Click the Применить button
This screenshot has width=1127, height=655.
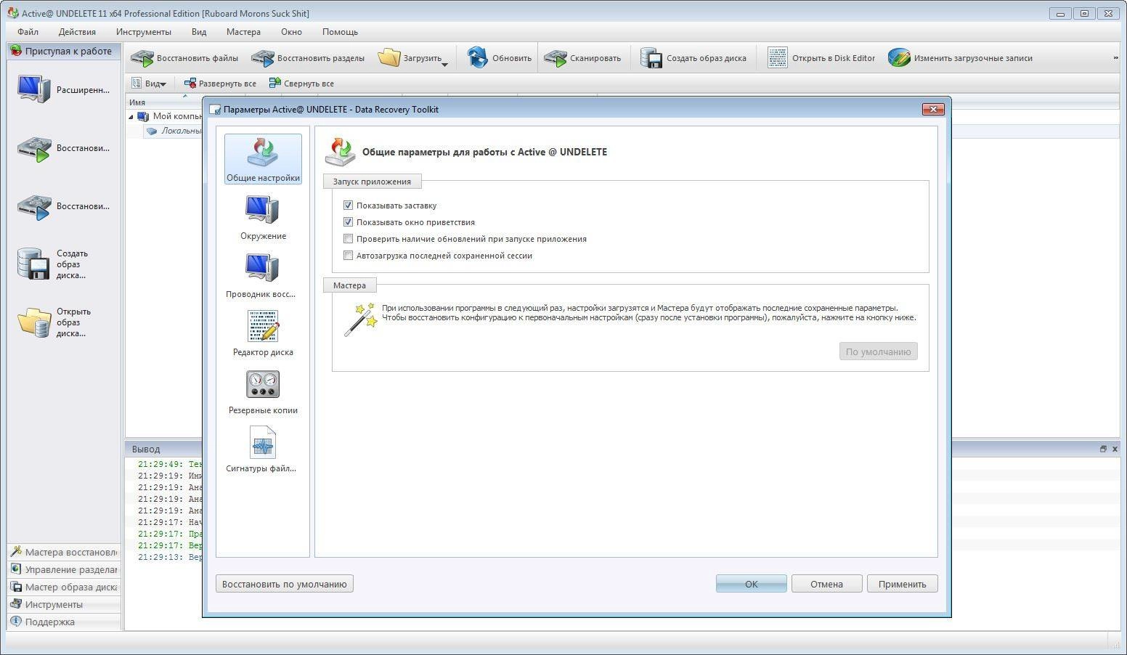(902, 584)
